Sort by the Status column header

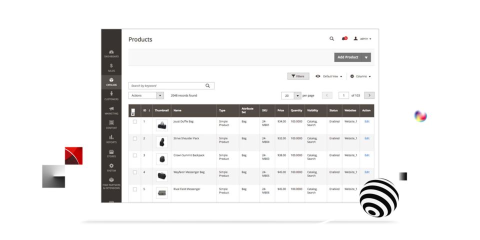coord(334,110)
